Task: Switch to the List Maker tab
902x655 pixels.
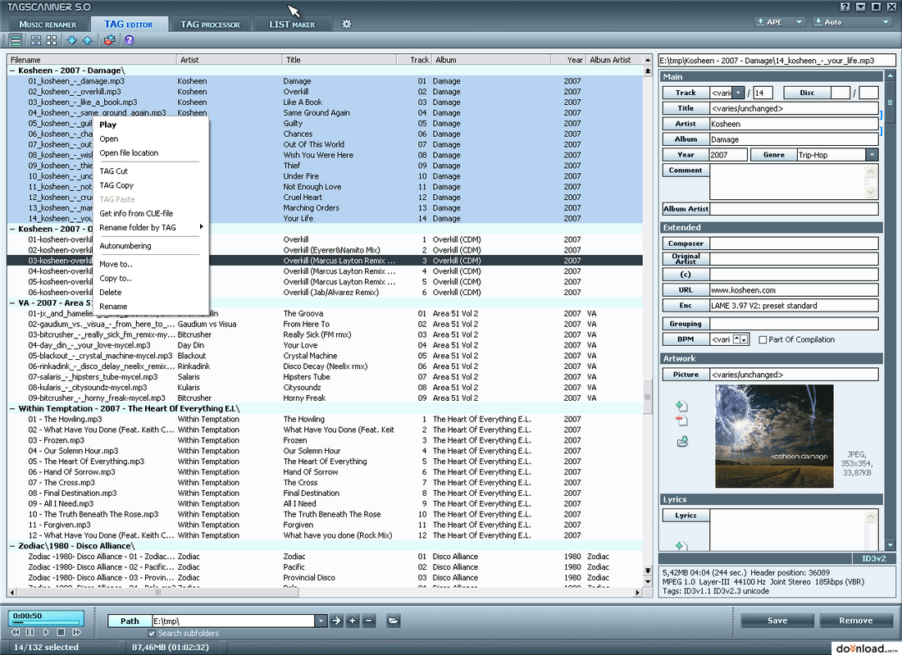Action: click(x=292, y=25)
